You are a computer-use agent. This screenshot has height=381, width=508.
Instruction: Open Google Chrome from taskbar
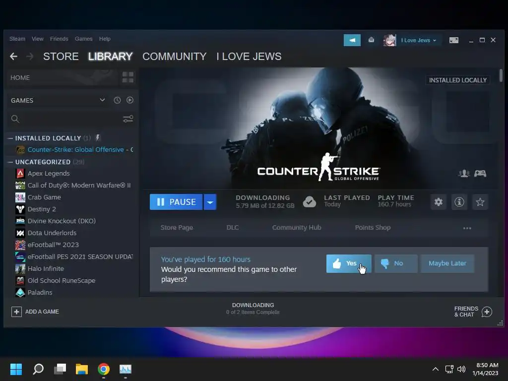pos(104,369)
